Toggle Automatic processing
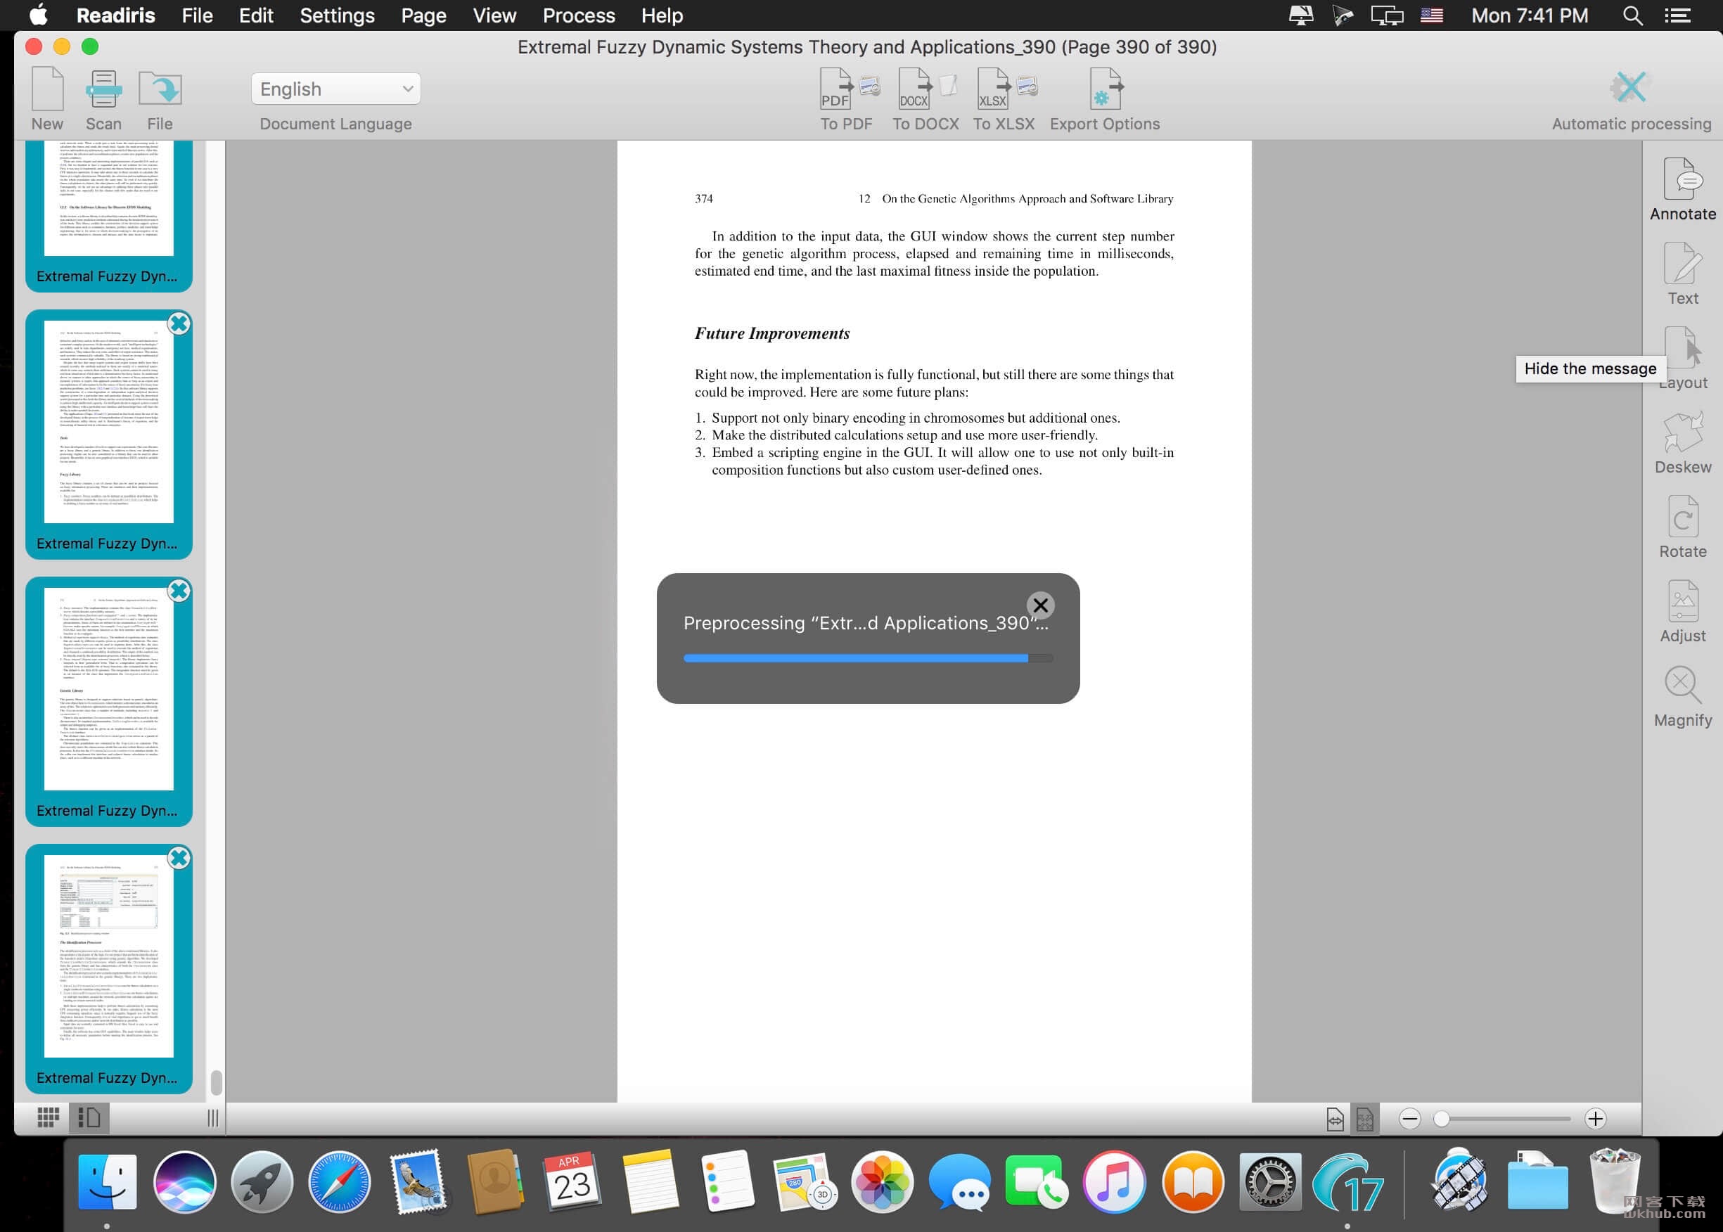Screen dimensions: 1723x1232 click(x=1631, y=99)
